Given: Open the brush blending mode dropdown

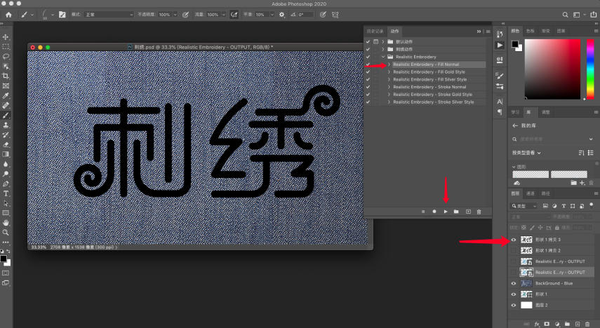Looking at the screenshot, I should 109,15.
